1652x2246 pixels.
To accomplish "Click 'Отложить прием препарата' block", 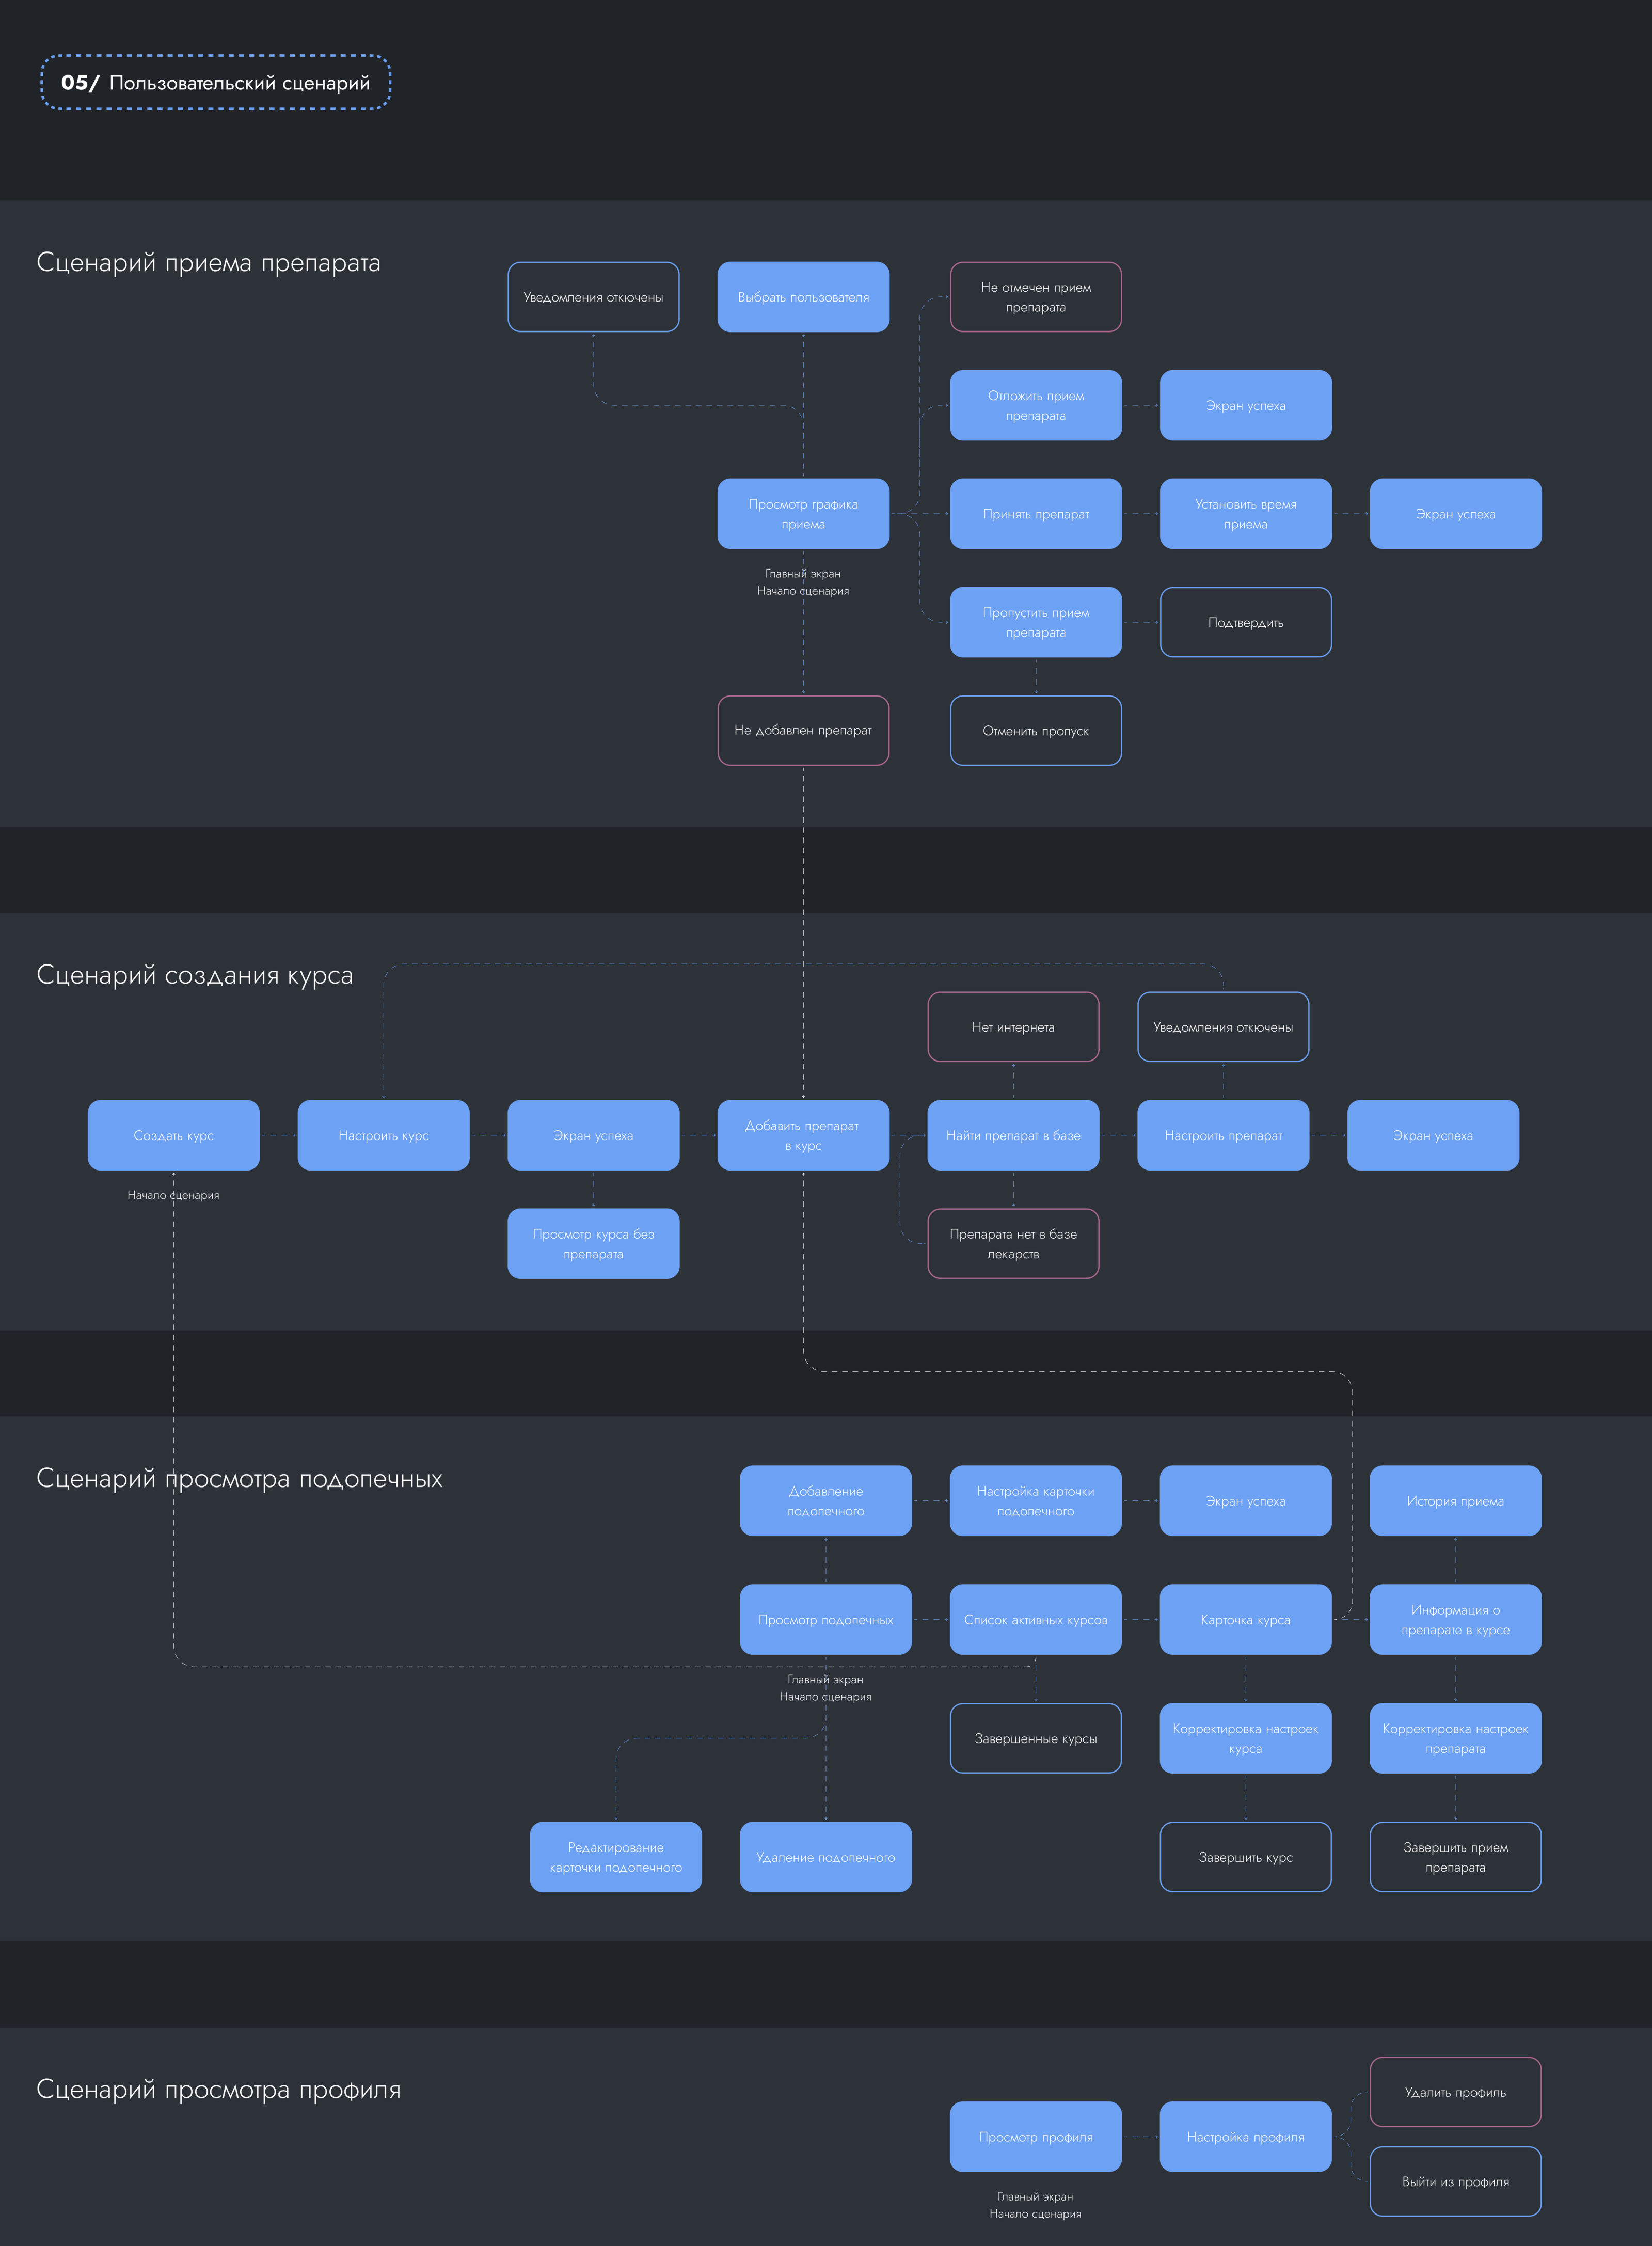I will tap(1035, 405).
